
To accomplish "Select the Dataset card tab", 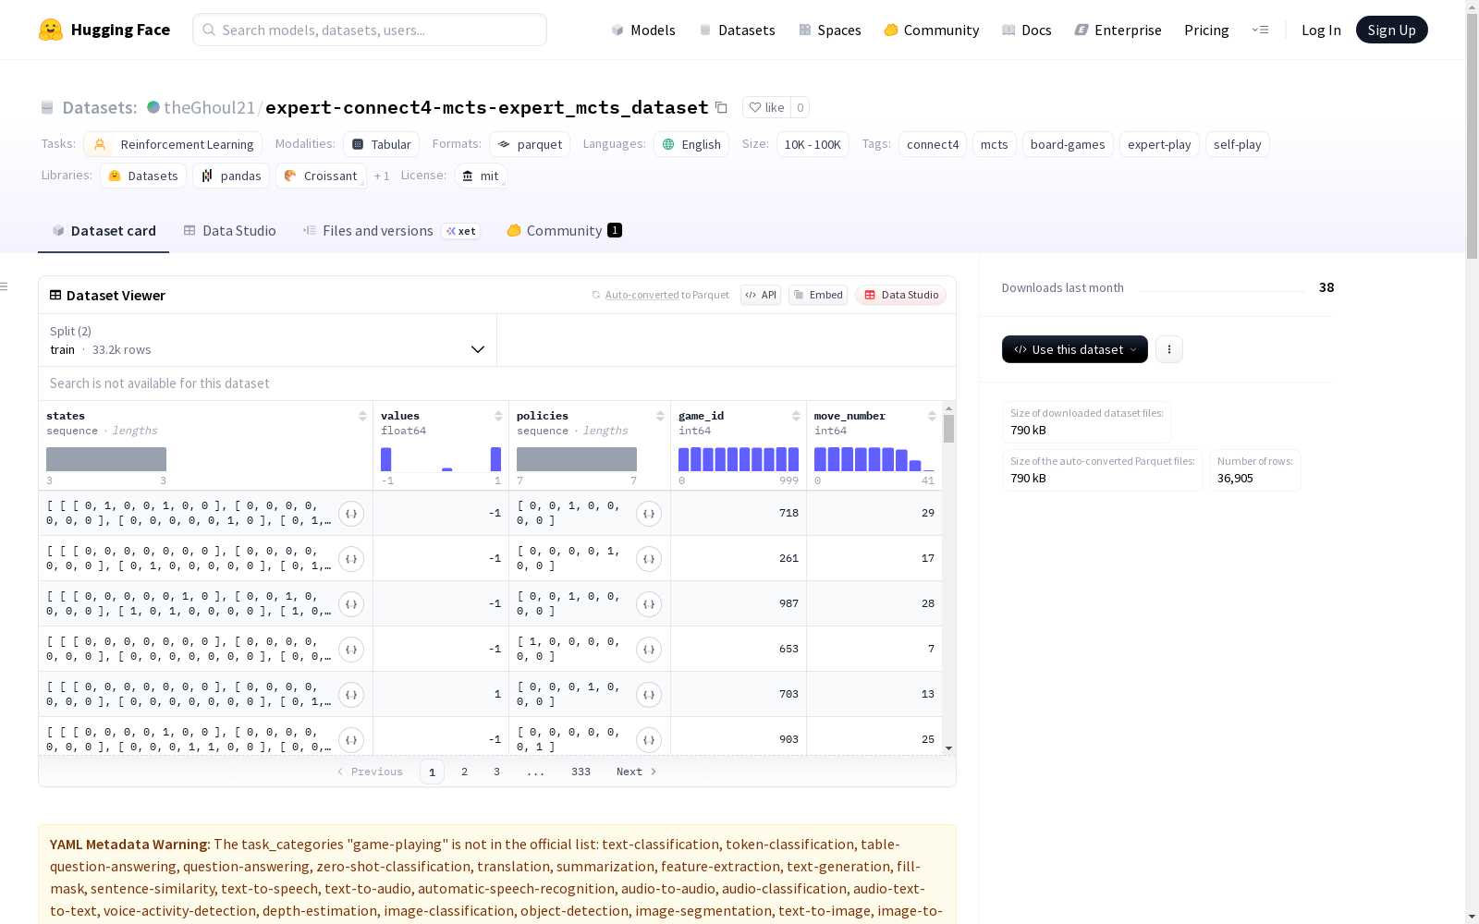I will tap(104, 231).
